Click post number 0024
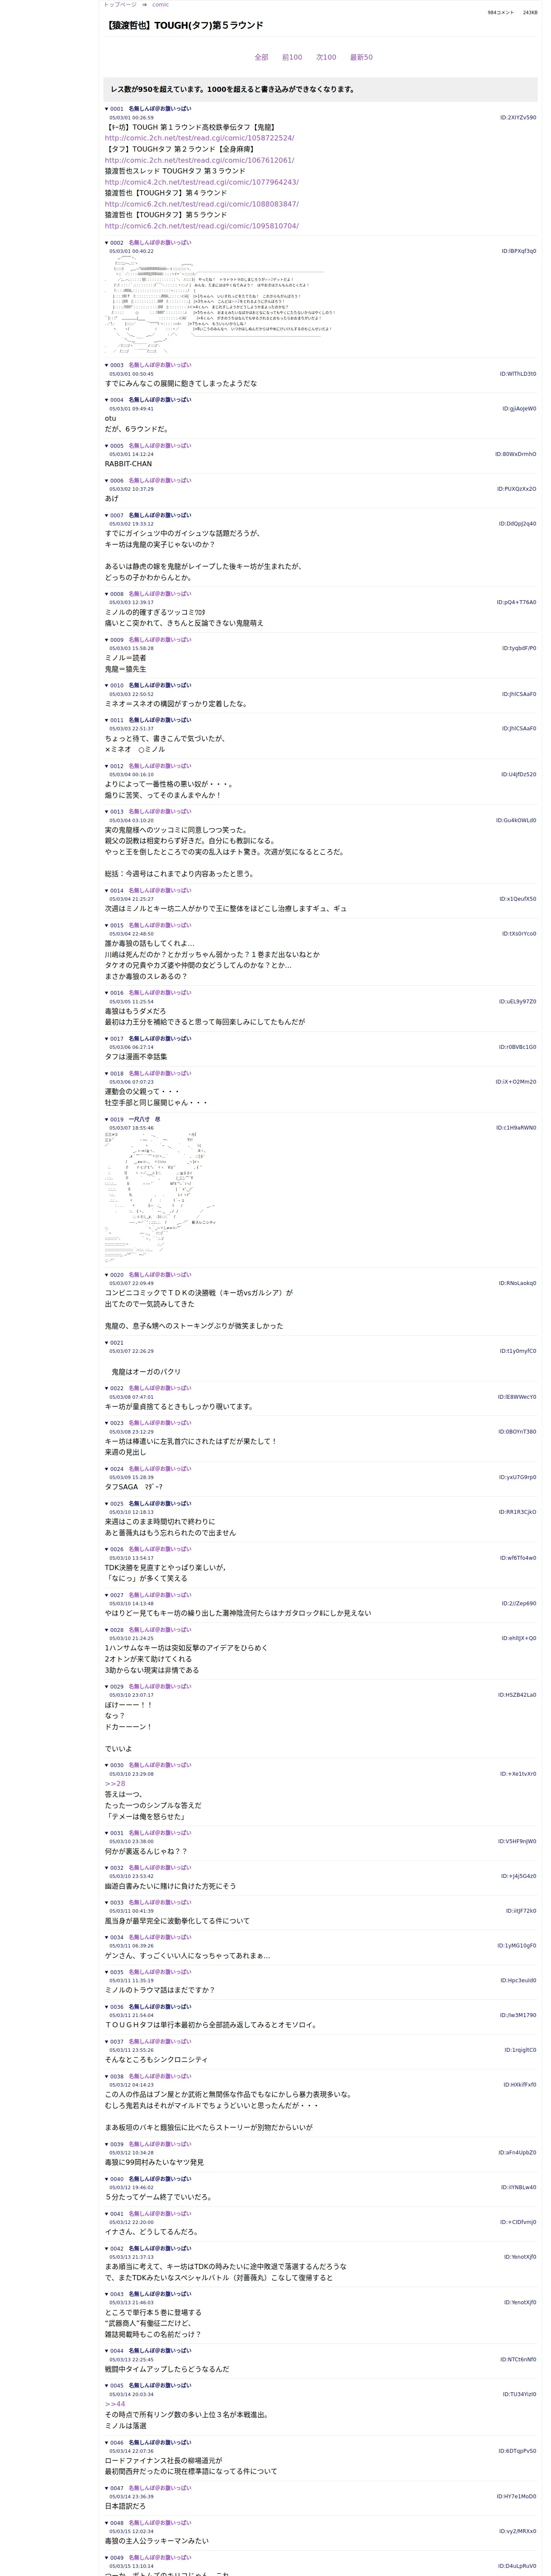The height and width of the screenshot is (2576, 551). coord(117,1469)
